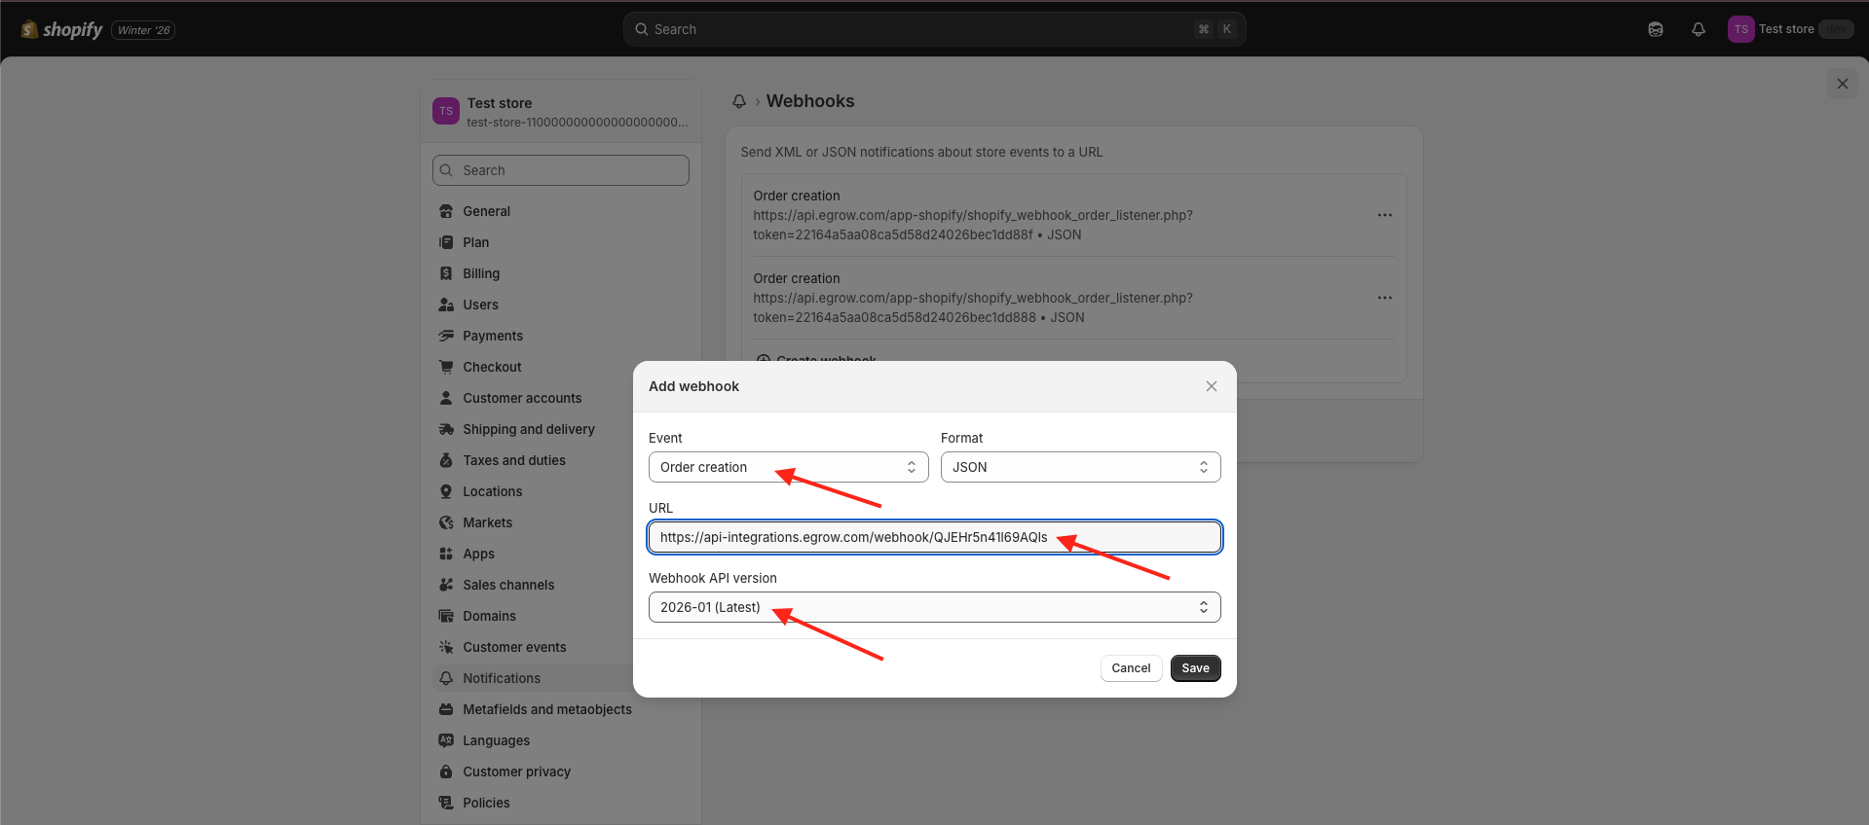Click the Customer accounts person icon

[x=446, y=398]
